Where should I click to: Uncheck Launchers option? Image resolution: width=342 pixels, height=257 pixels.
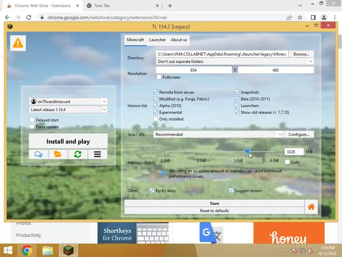click(x=237, y=106)
